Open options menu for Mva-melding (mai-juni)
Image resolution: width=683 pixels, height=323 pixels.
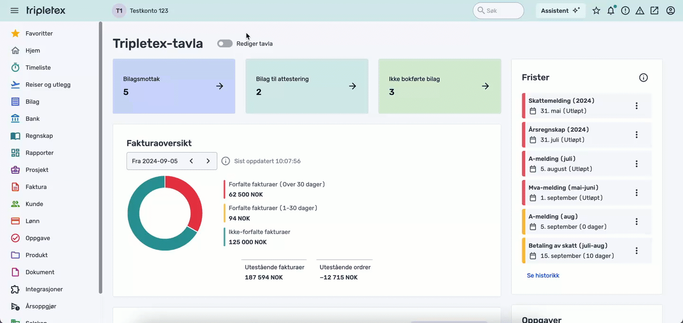click(x=637, y=193)
